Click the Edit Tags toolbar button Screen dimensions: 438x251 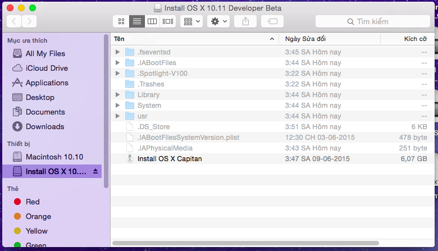coord(272,21)
